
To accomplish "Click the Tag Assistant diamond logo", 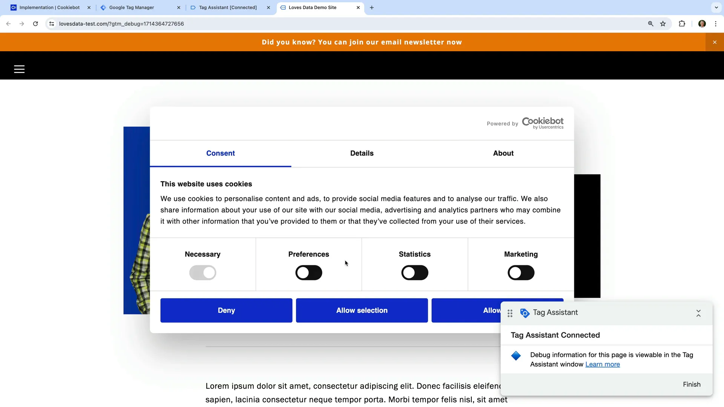I will [x=524, y=313].
